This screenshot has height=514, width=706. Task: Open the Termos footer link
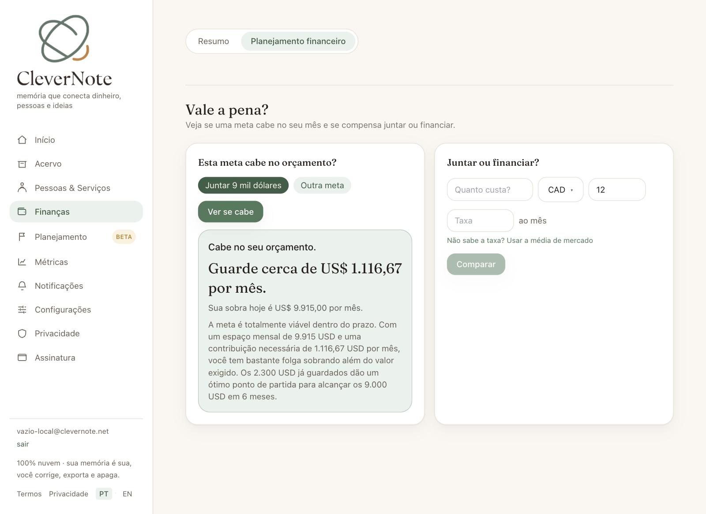pos(29,494)
